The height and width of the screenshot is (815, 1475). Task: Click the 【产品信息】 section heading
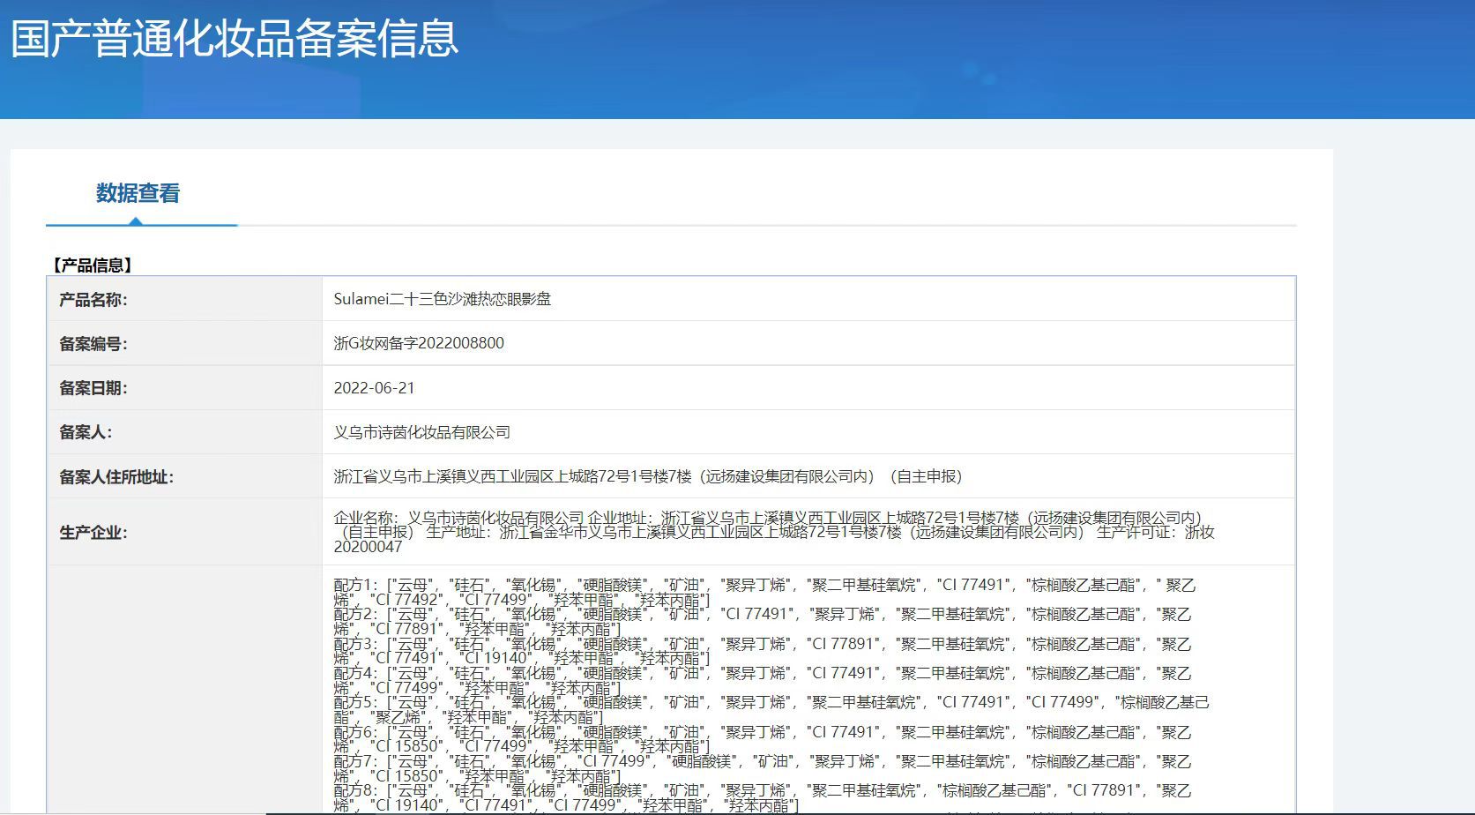(92, 265)
